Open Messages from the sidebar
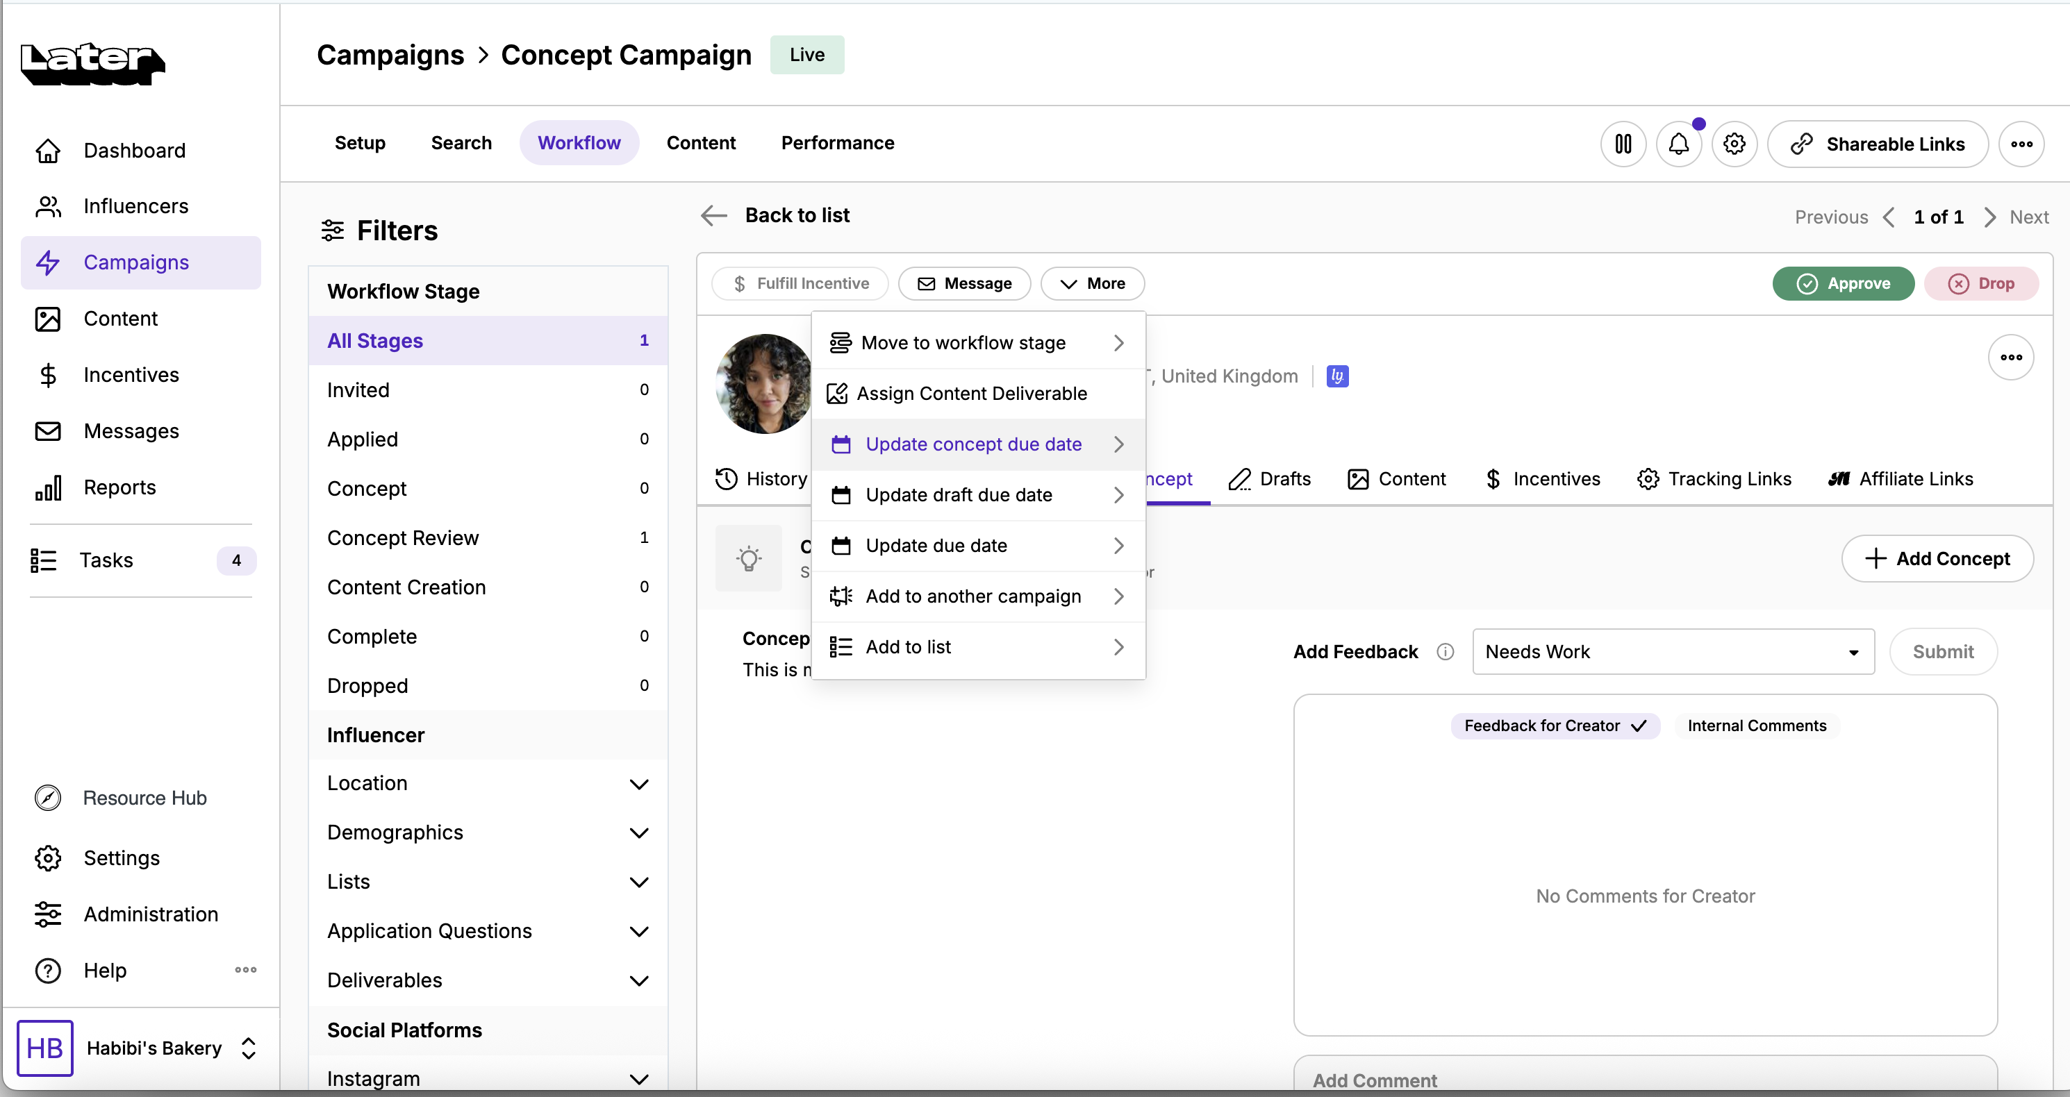The image size is (2070, 1097). (x=140, y=431)
